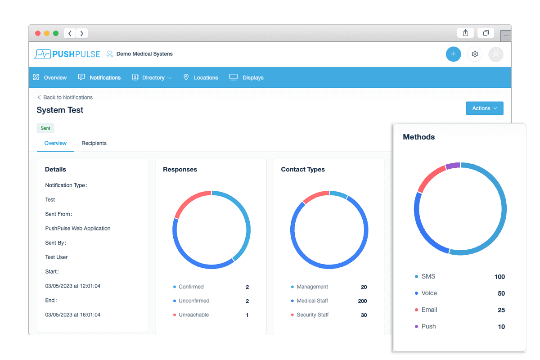This screenshot has height=360, width=540.
Task: Click the Medical Staff legend dot
Action: click(x=292, y=301)
